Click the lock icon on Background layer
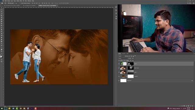The height and width of the screenshot is (110, 195). click(x=192, y=81)
